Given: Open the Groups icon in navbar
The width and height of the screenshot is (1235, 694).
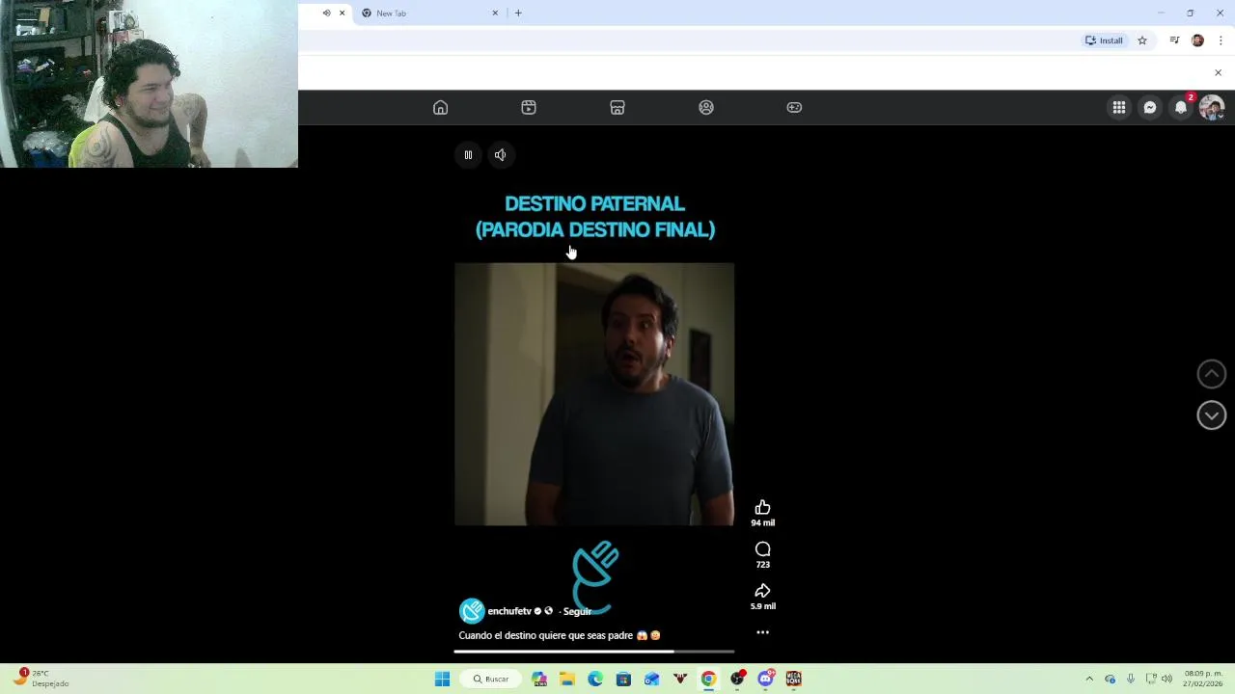Looking at the screenshot, I should tap(706, 107).
